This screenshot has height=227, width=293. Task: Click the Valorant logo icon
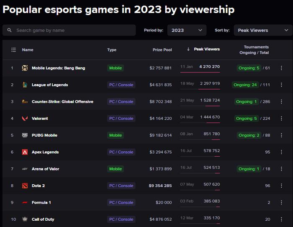(25, 119)
